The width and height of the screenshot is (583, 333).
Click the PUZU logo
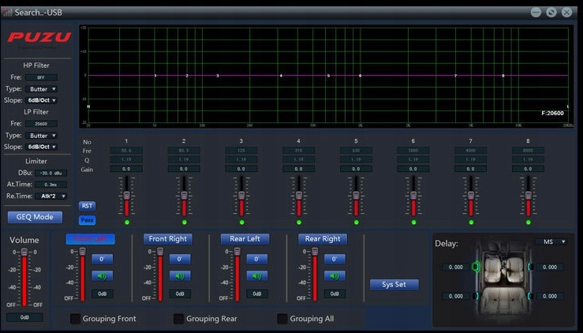pyautogui.click(x=39, y=37)
